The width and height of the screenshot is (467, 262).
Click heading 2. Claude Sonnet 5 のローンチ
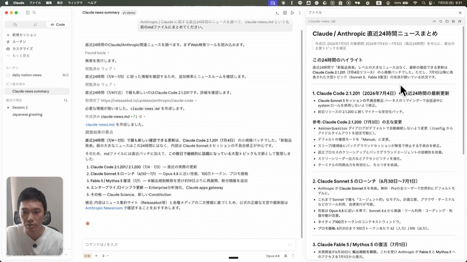(365, 181)
